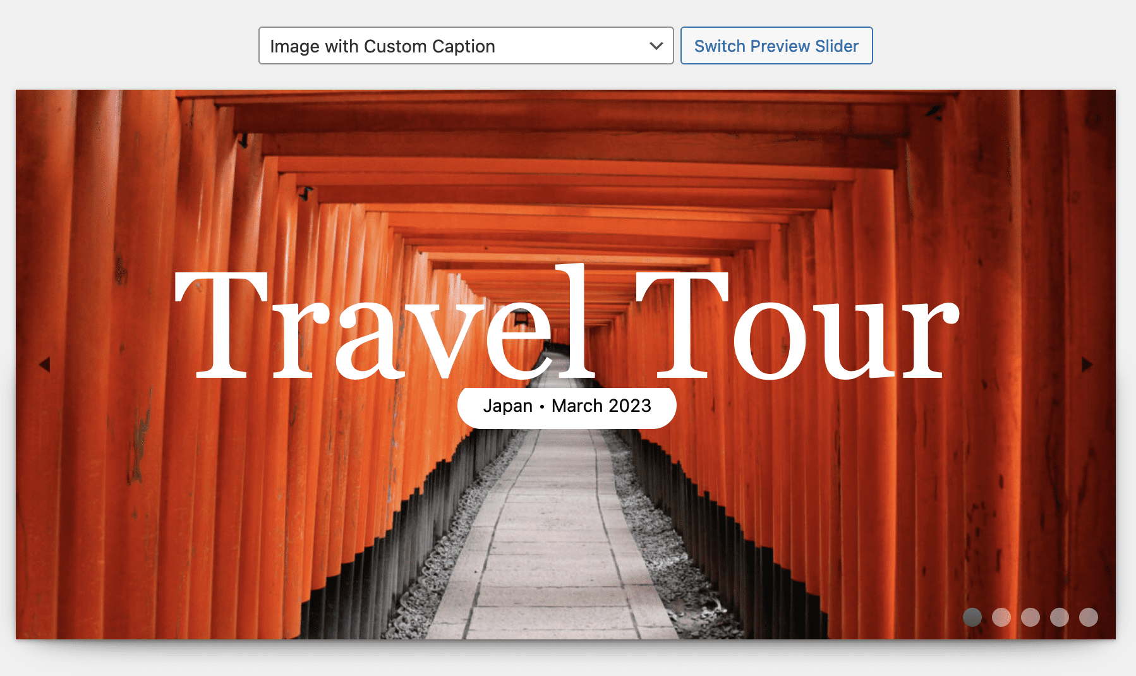Click the previous slide left arrow
Viewport: 1136px width, 676px height.
45,365
